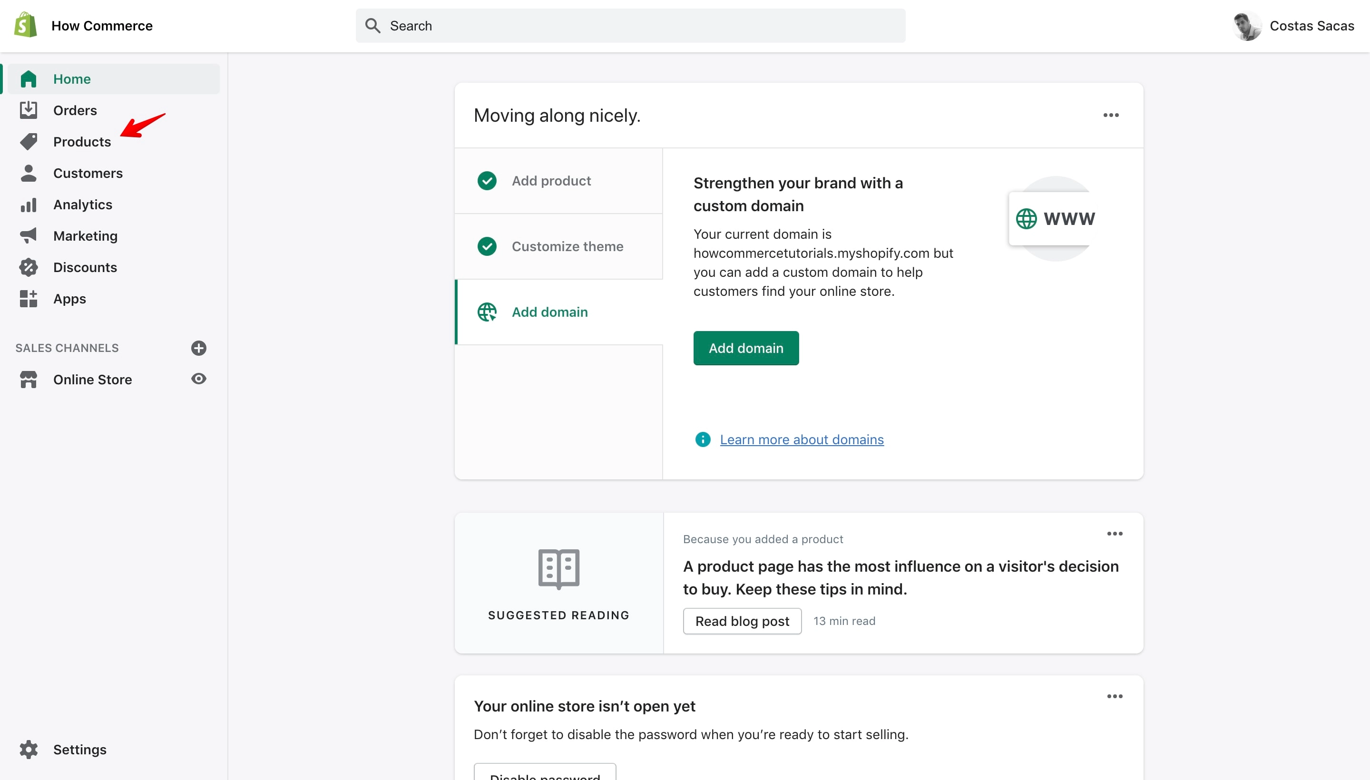Click the Discounts percent badge icon
Screen dimensions: 1370x780
tap(29, 267)
